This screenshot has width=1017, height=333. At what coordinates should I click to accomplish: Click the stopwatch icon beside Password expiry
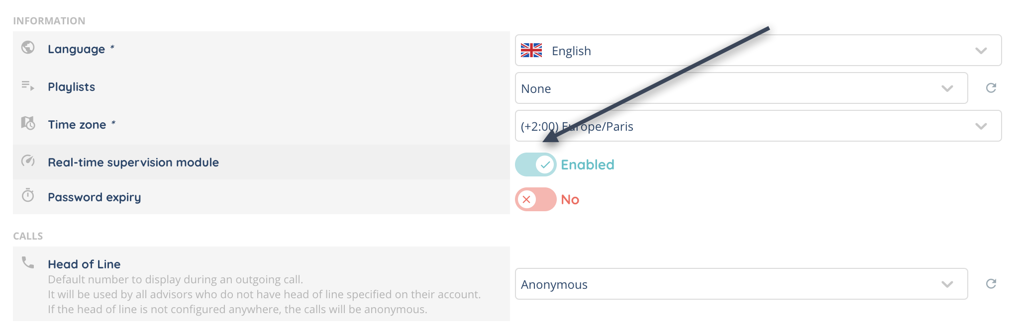tap(28, 195)
